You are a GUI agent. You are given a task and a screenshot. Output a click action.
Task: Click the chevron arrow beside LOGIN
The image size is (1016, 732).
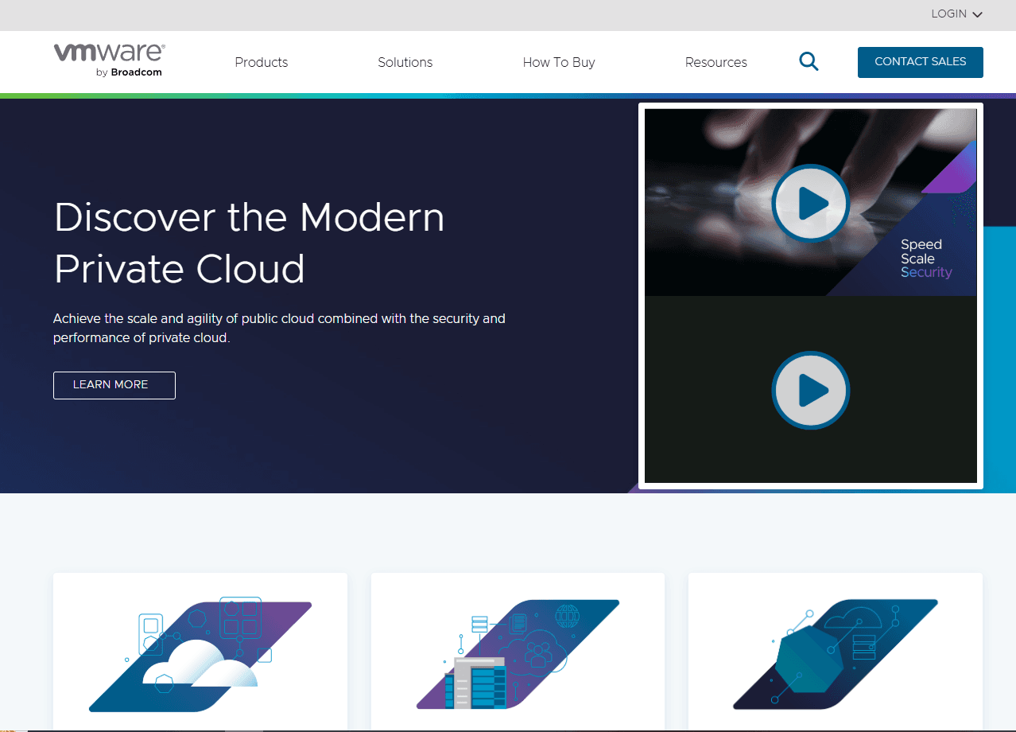(978, 14)
